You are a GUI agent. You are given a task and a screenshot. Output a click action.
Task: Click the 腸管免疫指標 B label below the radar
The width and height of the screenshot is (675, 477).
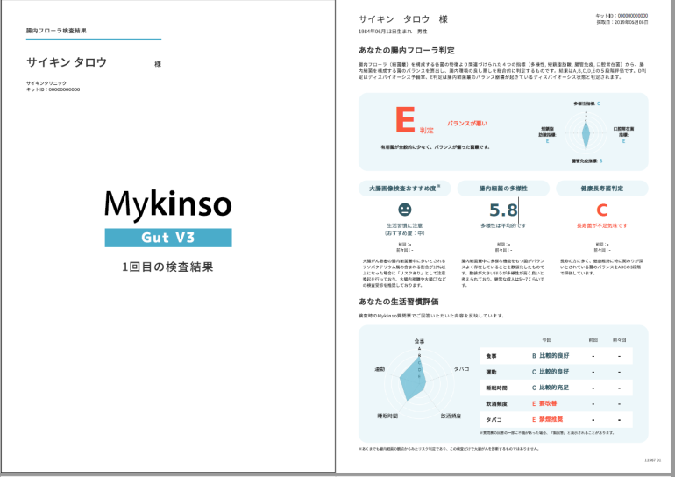tap(587, 161)
